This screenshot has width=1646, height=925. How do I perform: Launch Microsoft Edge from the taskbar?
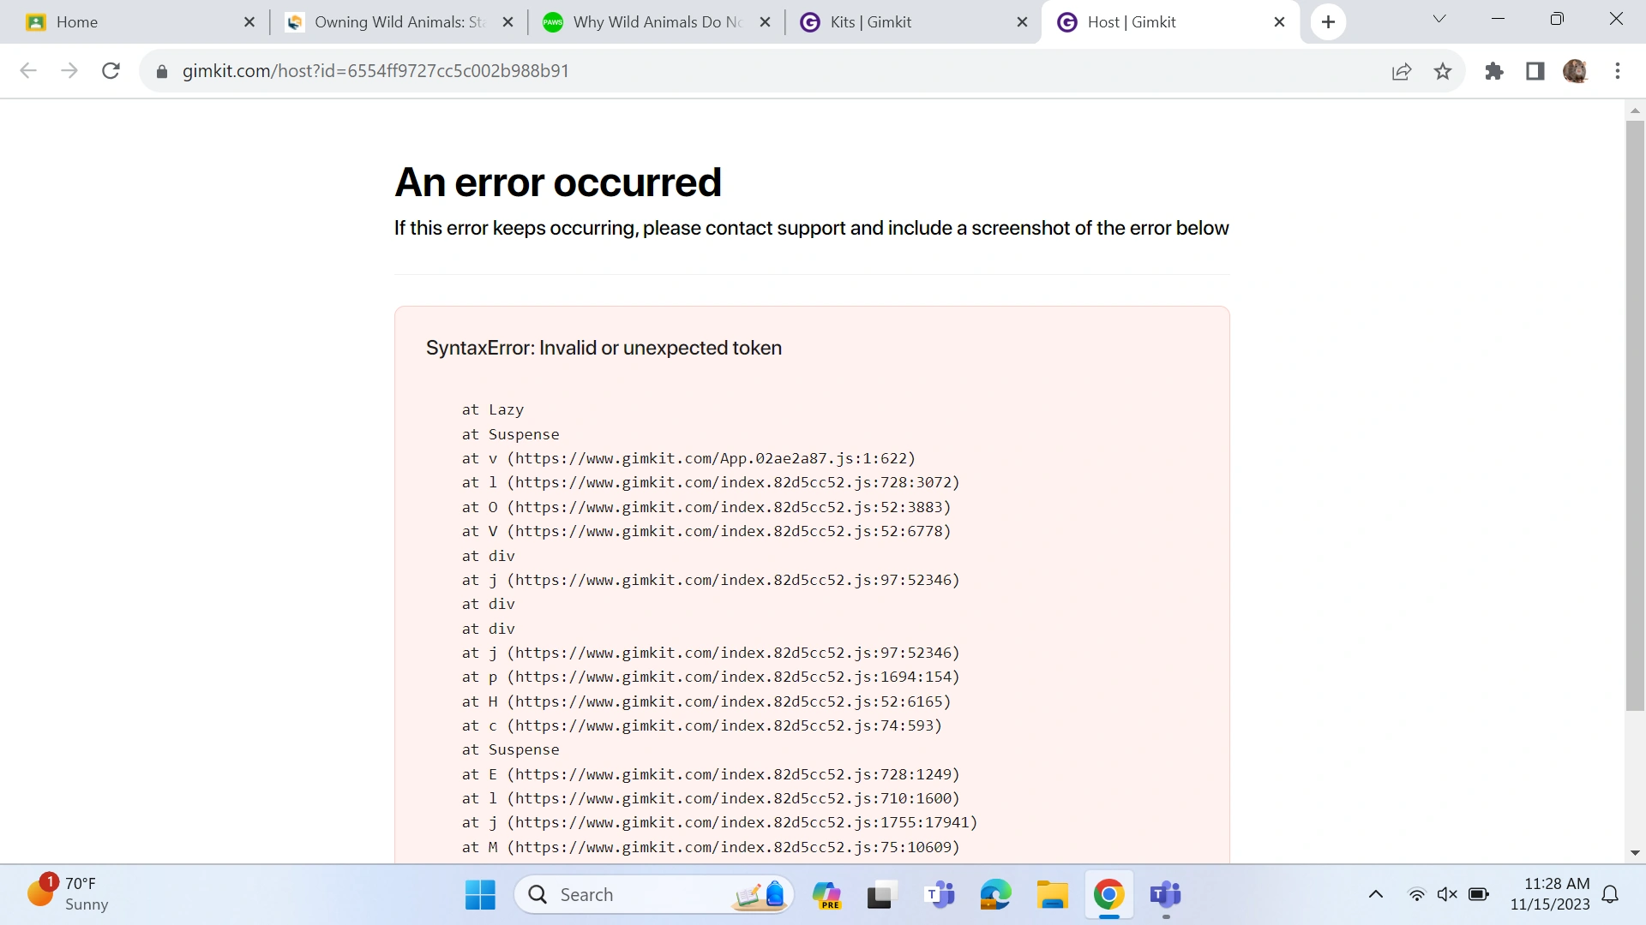tap(994, 893)
